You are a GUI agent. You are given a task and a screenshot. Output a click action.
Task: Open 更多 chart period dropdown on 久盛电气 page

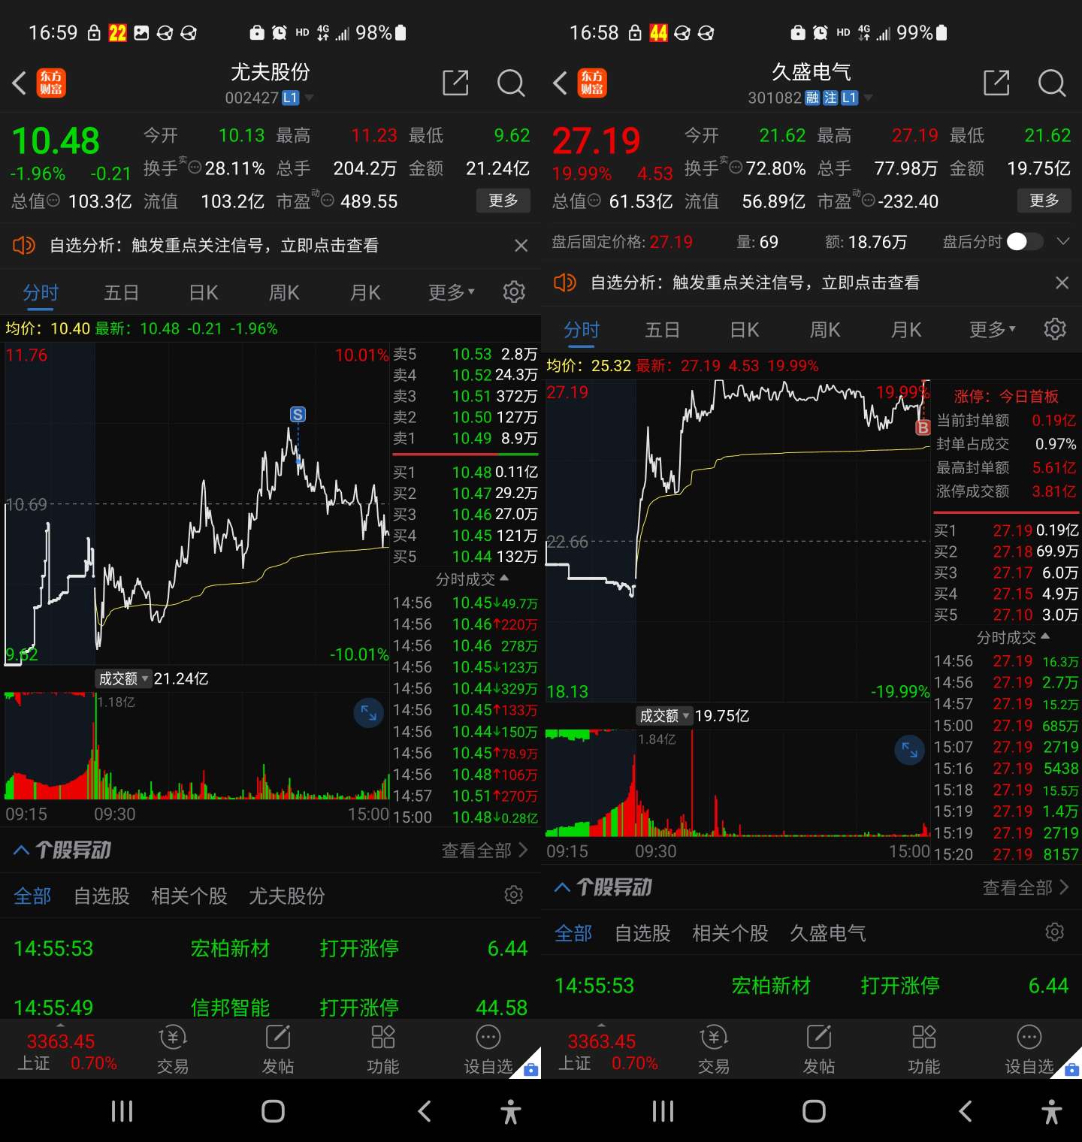click(x=993, y=329)
